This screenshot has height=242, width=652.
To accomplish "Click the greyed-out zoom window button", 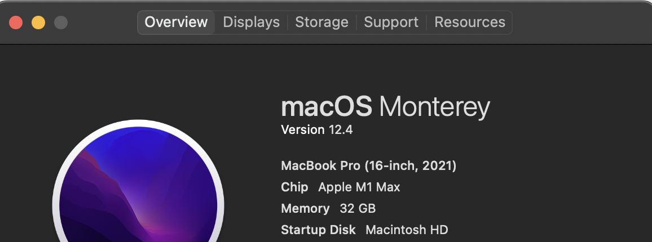I will tap(60, 23).
